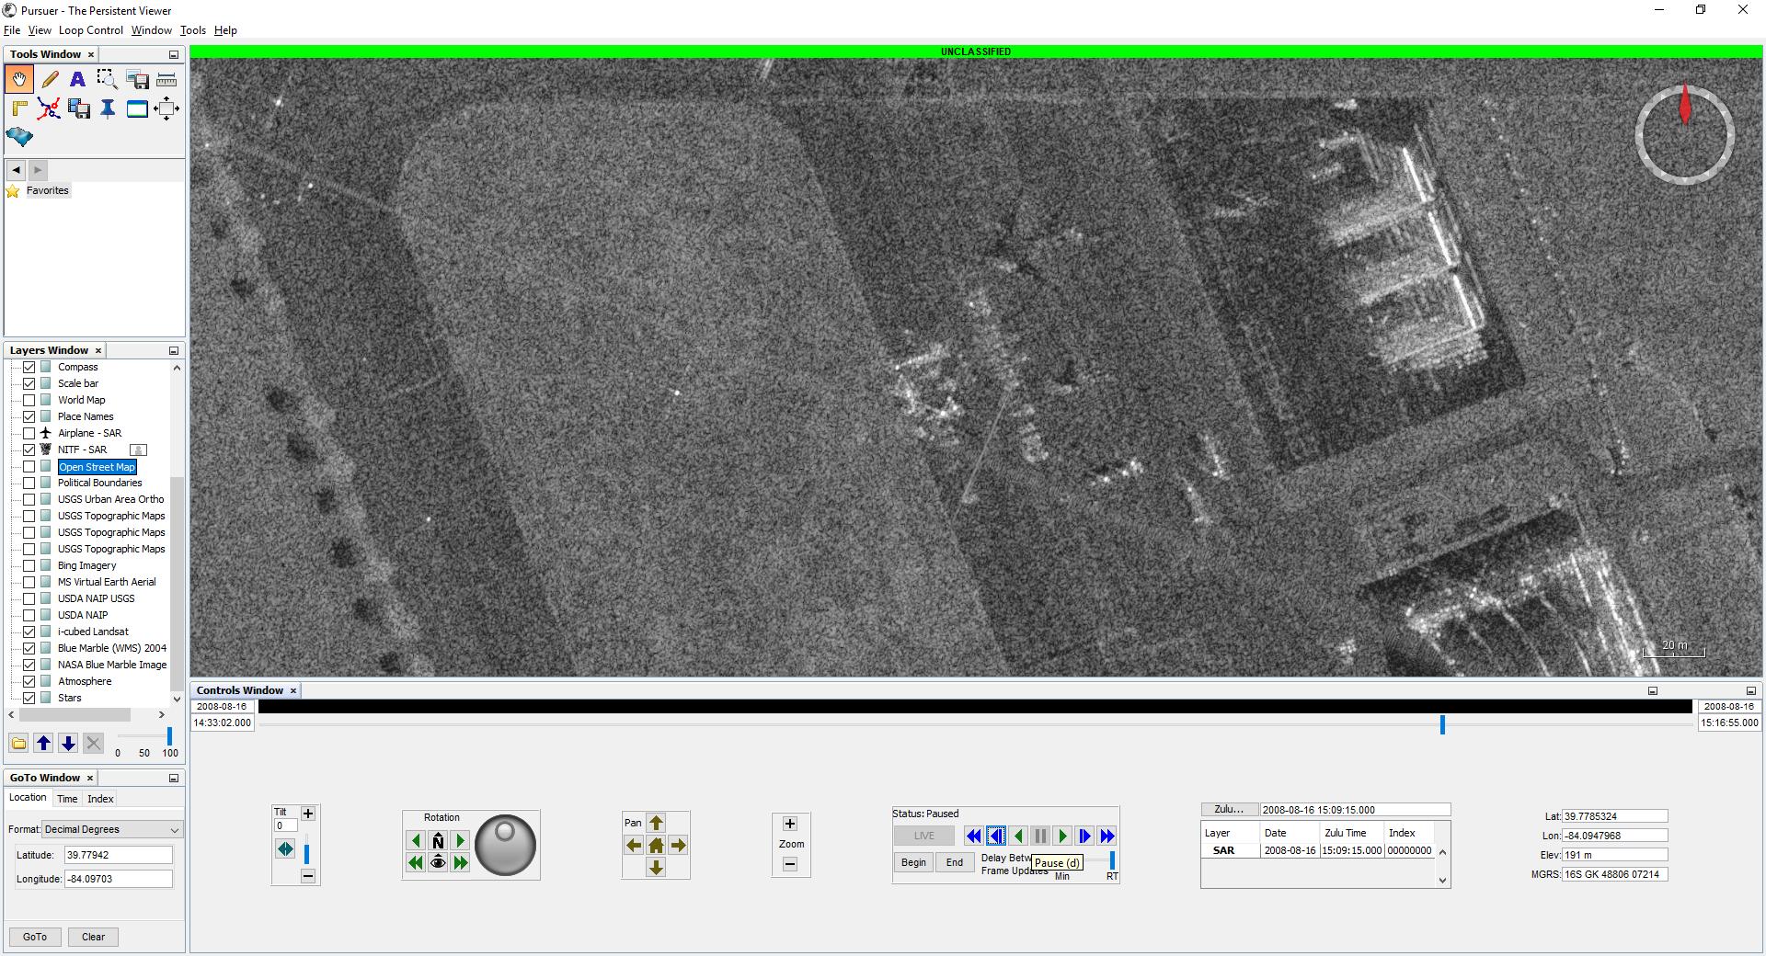Click the save video clip tool
1766x956 pixels.
coord(78,109)
